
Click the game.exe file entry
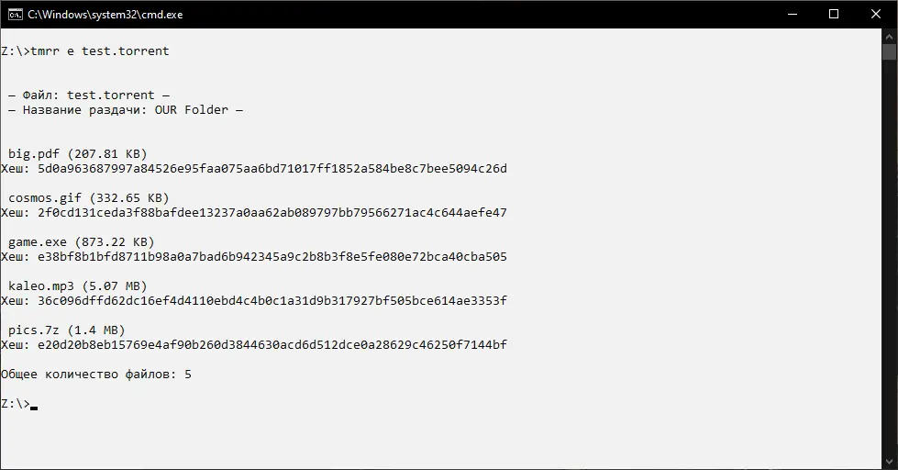coord(82,241)
